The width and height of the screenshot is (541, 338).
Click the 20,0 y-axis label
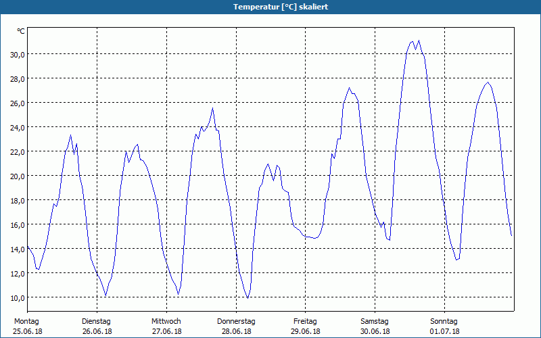click(17, 176)
